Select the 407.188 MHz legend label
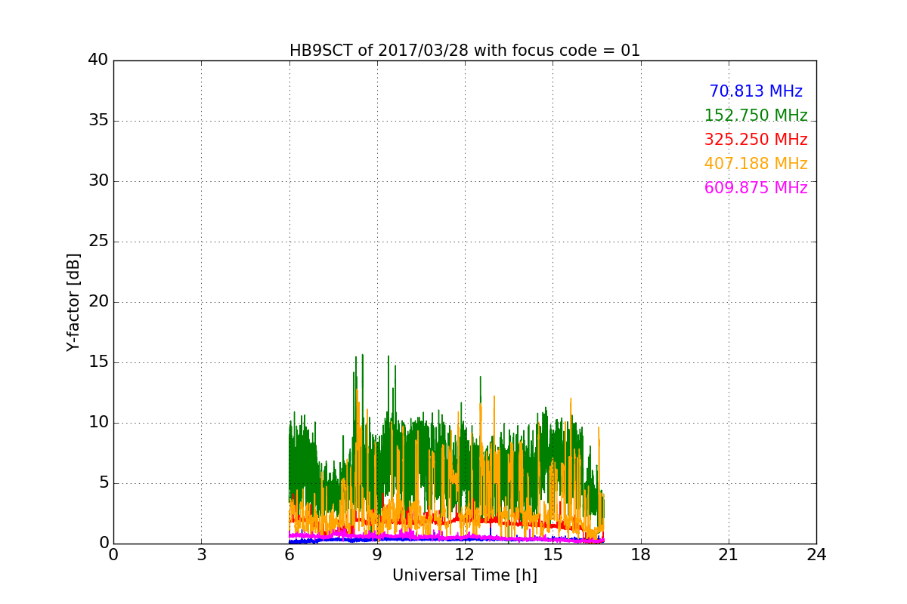Viewport: 907px width, 604px height. (756, 164)
